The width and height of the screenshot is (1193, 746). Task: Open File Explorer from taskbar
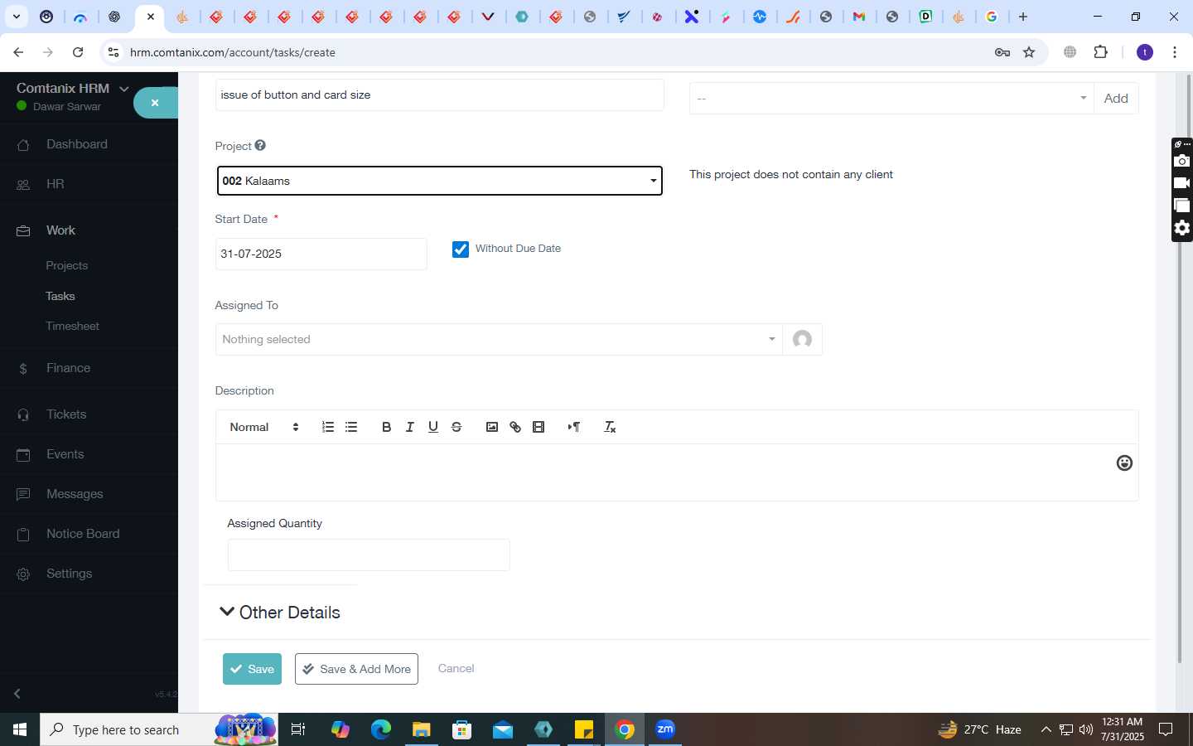point(422,729)
